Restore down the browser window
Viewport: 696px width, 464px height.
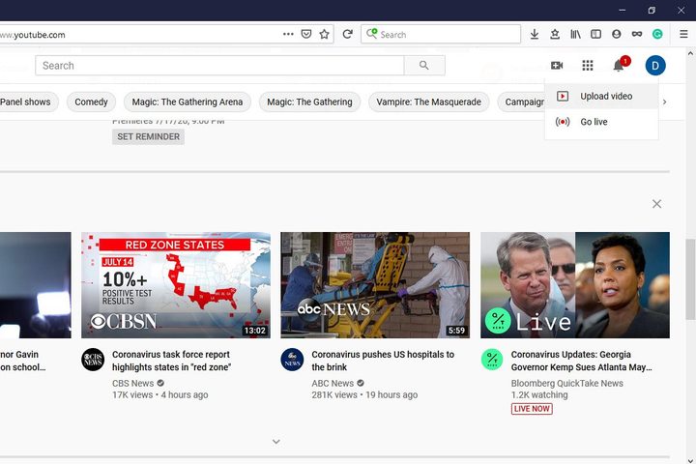coord(652,10)
